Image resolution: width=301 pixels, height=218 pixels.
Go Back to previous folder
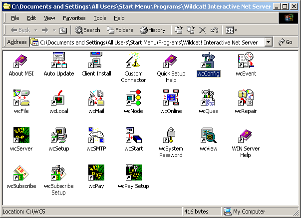(x=20, y=30)
